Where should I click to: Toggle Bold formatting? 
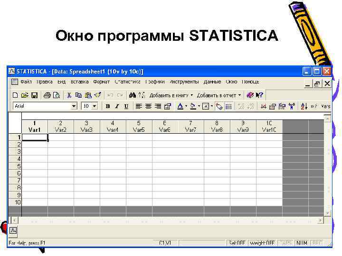point(107,106)
